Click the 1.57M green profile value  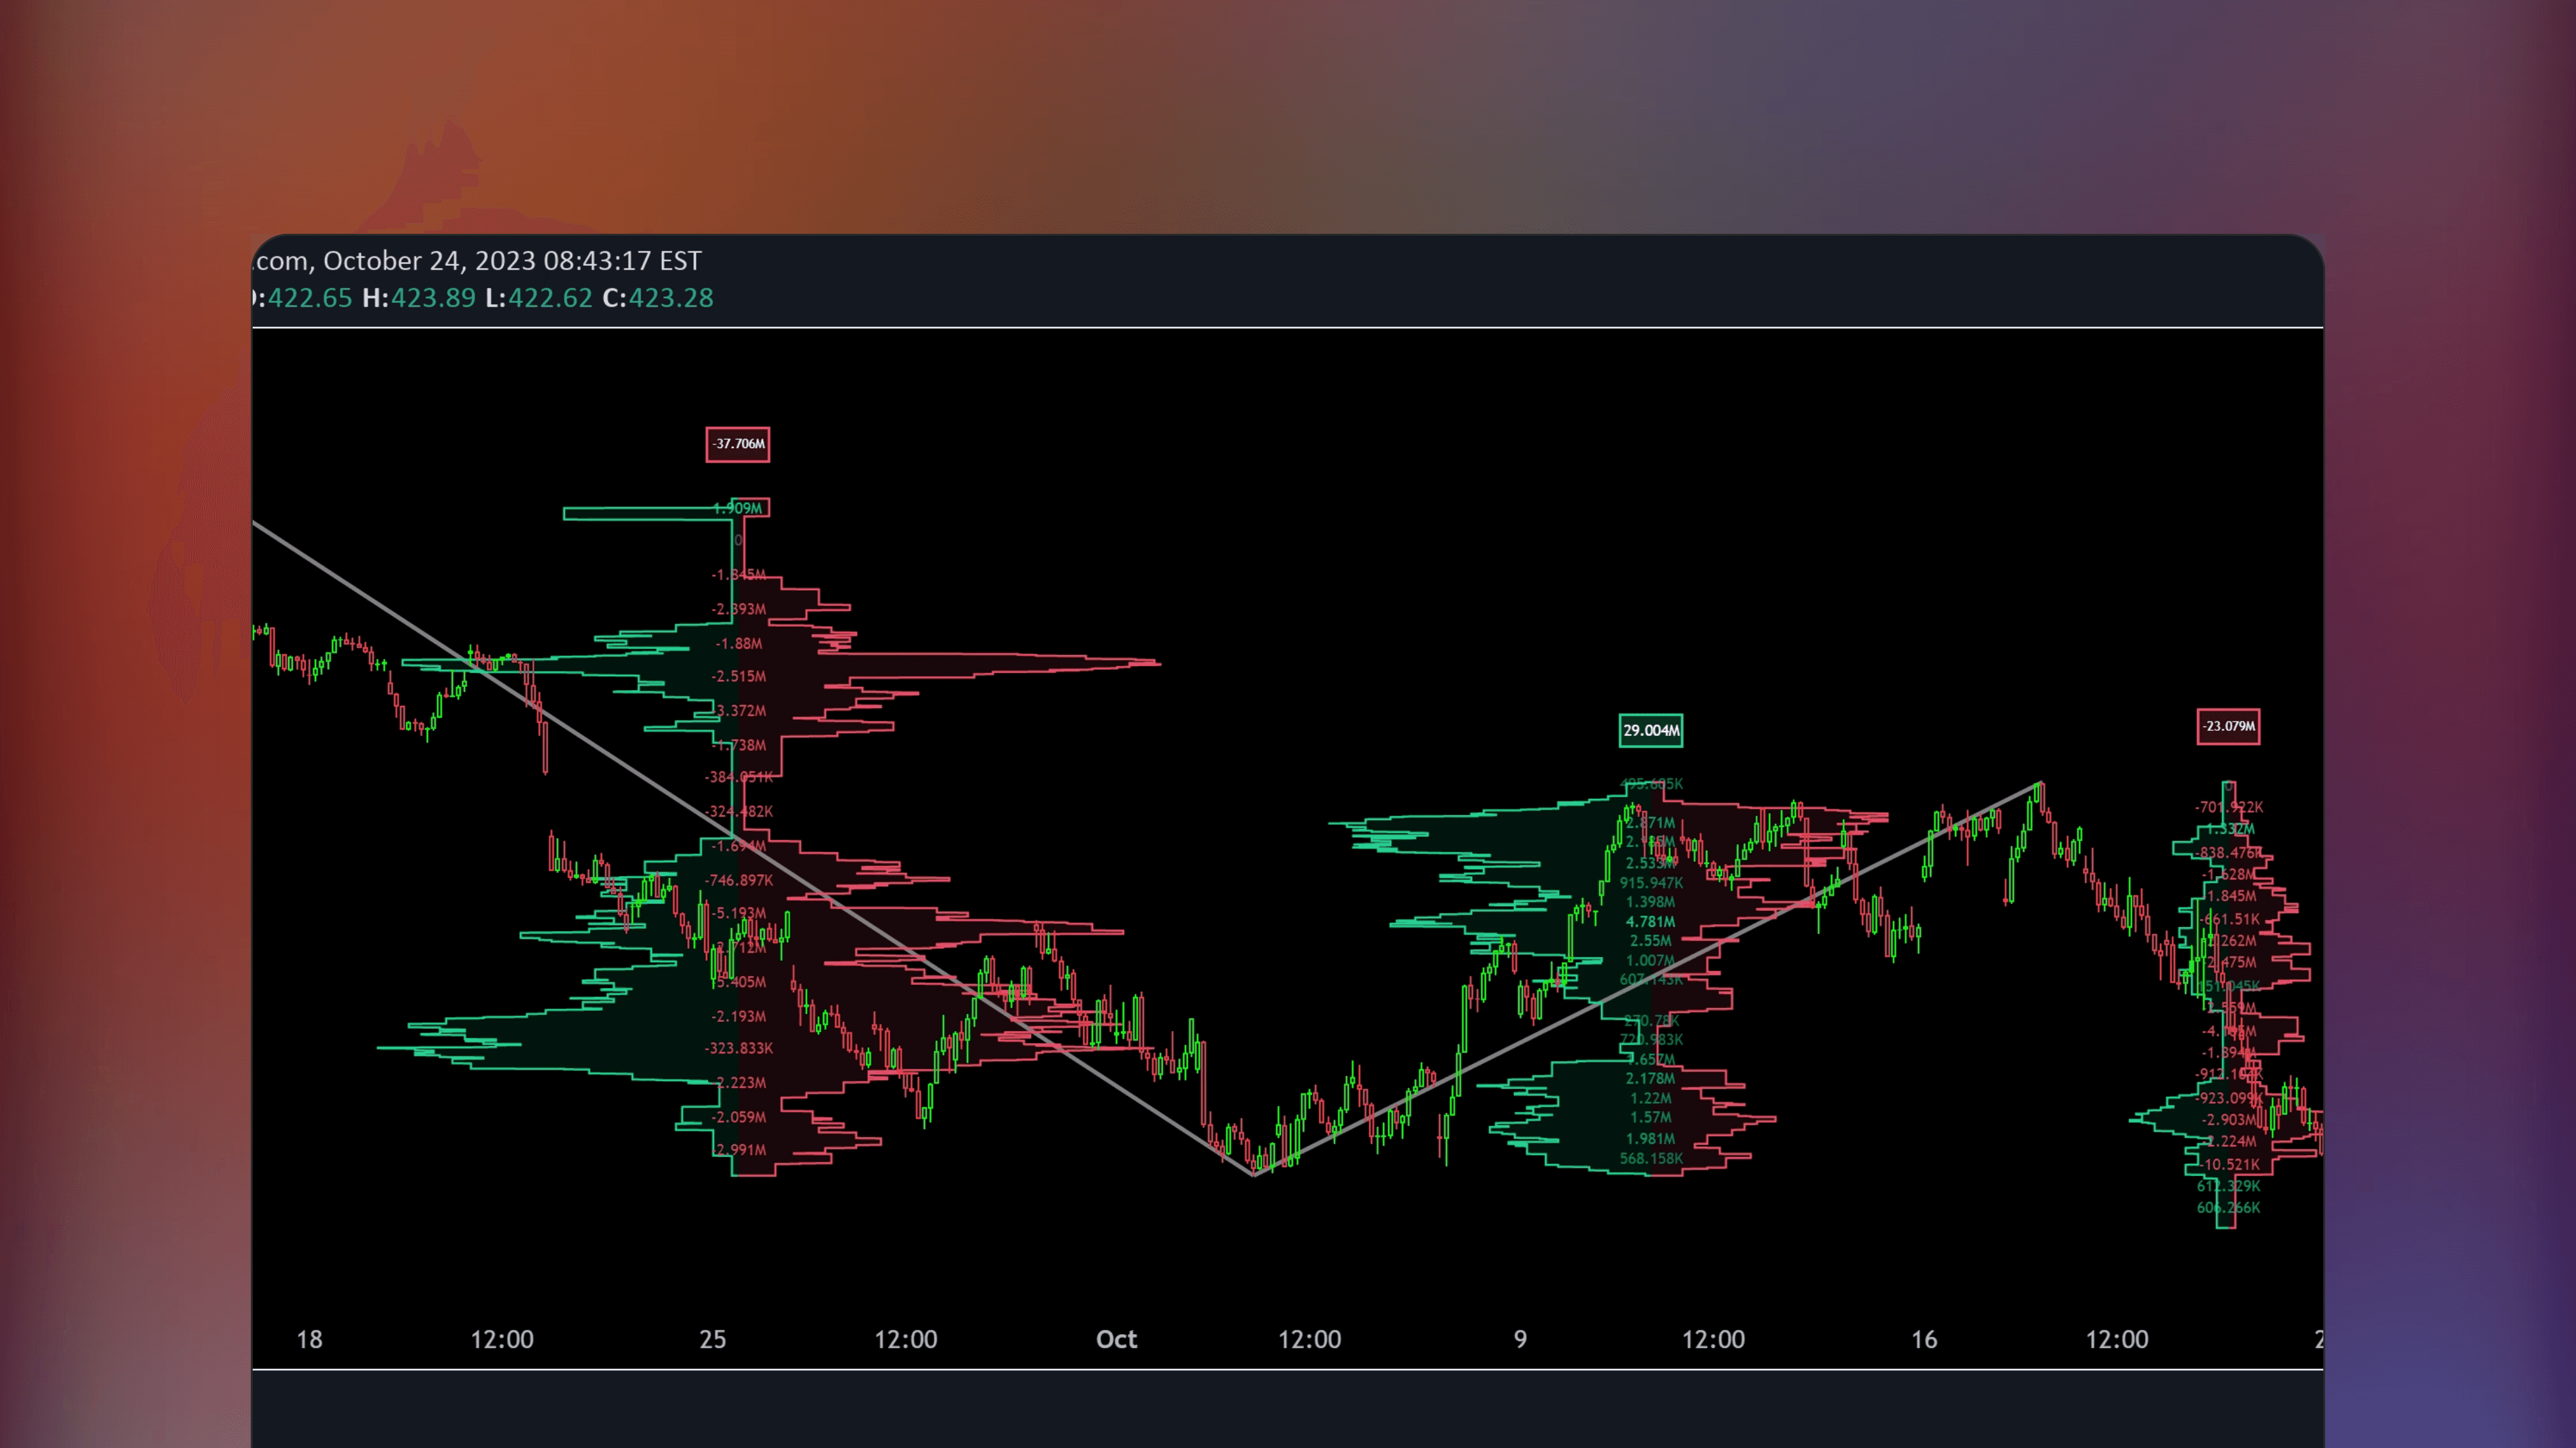[x=1650, y=1118]
